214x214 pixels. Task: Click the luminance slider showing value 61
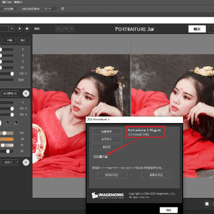7,146
